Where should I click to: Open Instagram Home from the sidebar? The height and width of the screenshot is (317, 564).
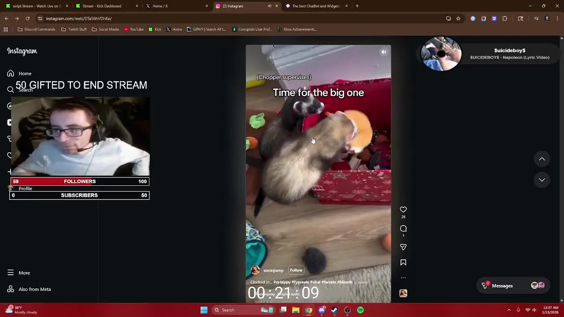pyautogui.click(x=19, y=74)
